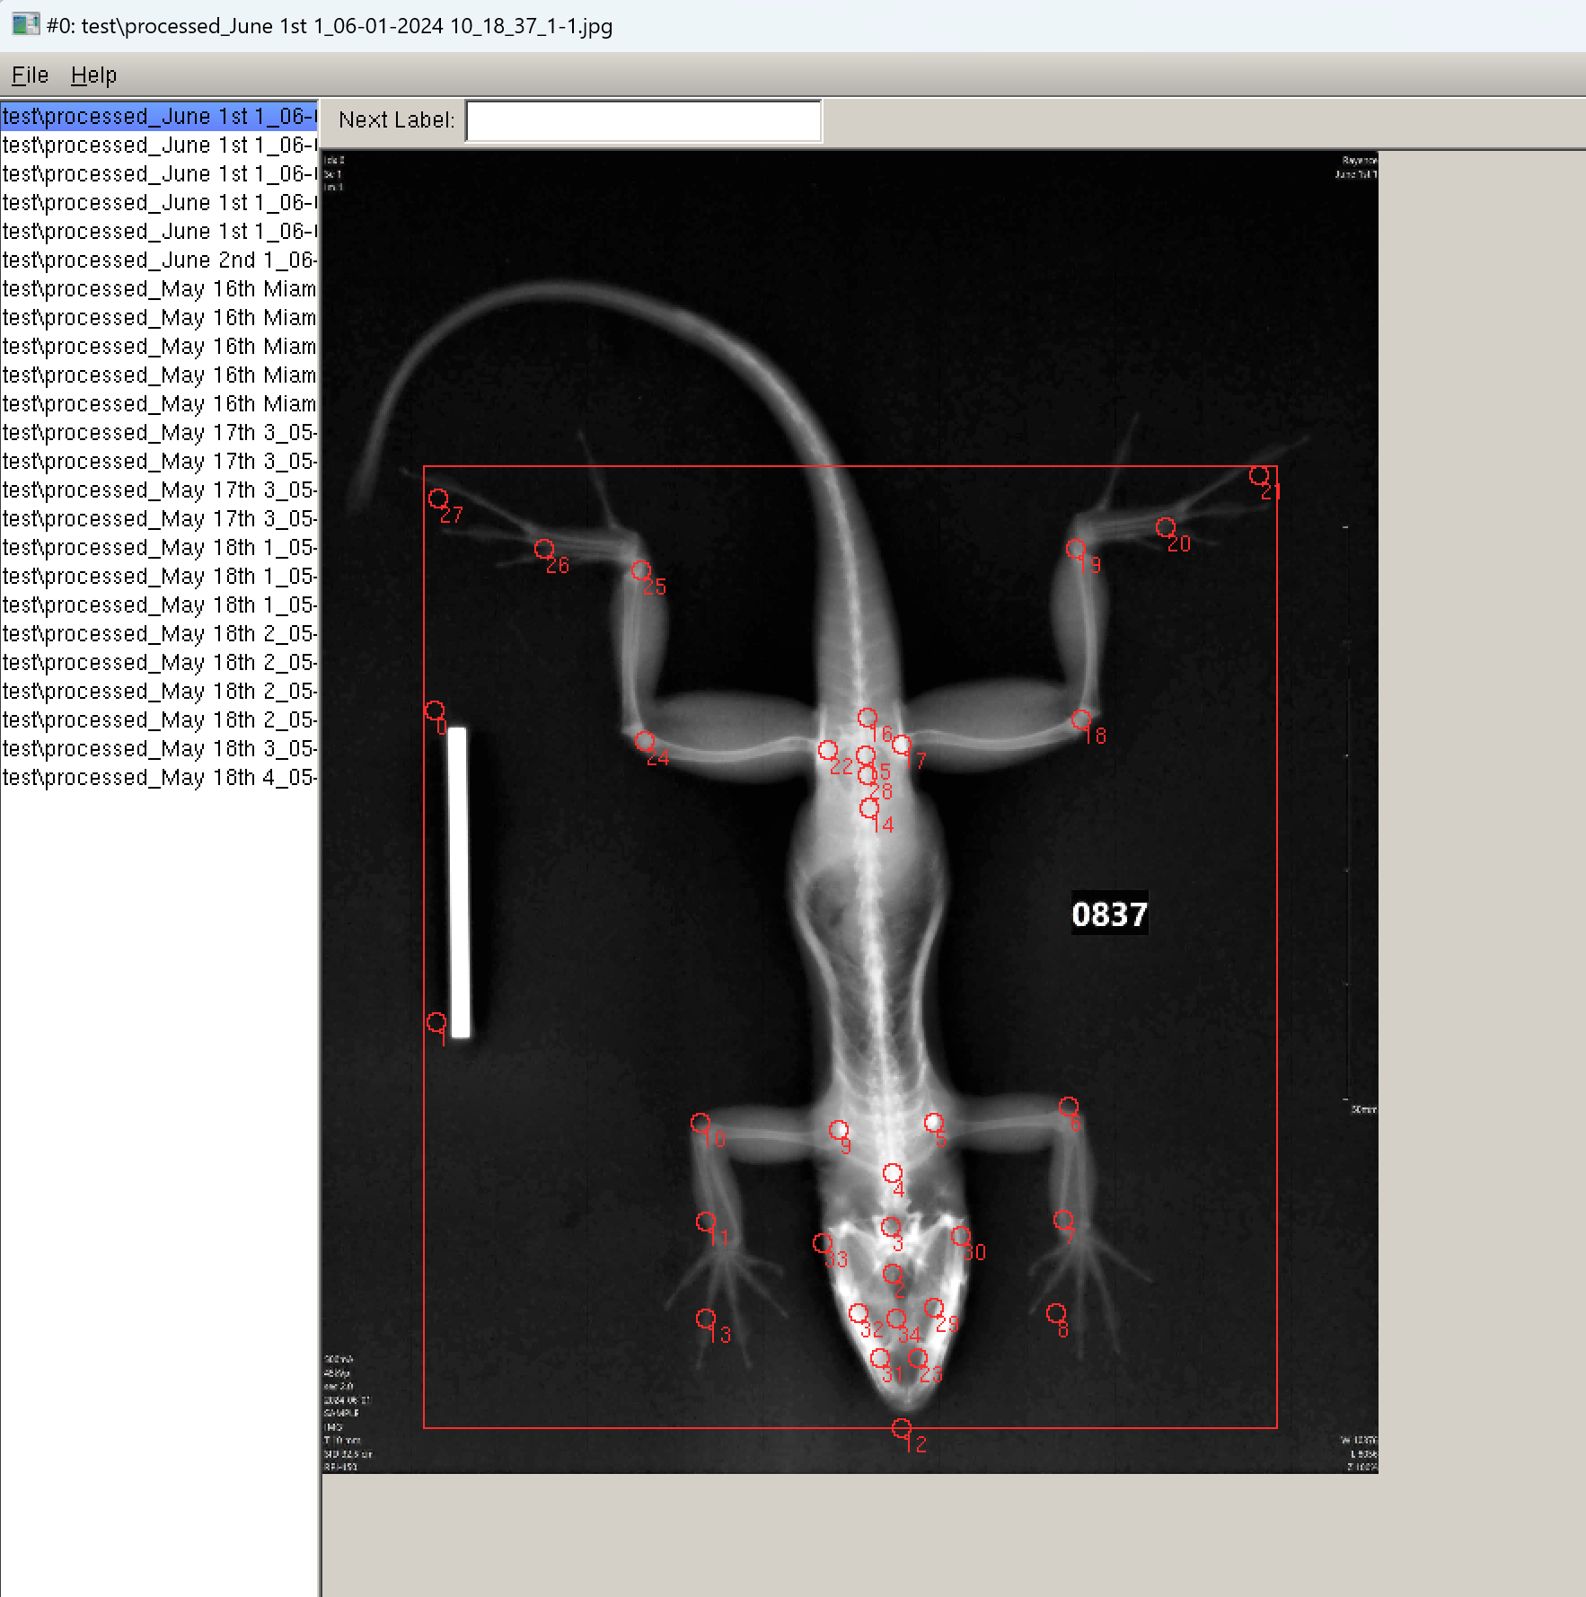Click landmark point 11 on the left wrist

tap(706, 1222)
